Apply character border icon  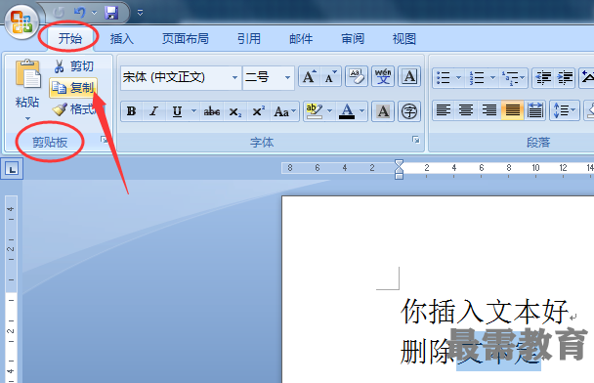(409, 76)
